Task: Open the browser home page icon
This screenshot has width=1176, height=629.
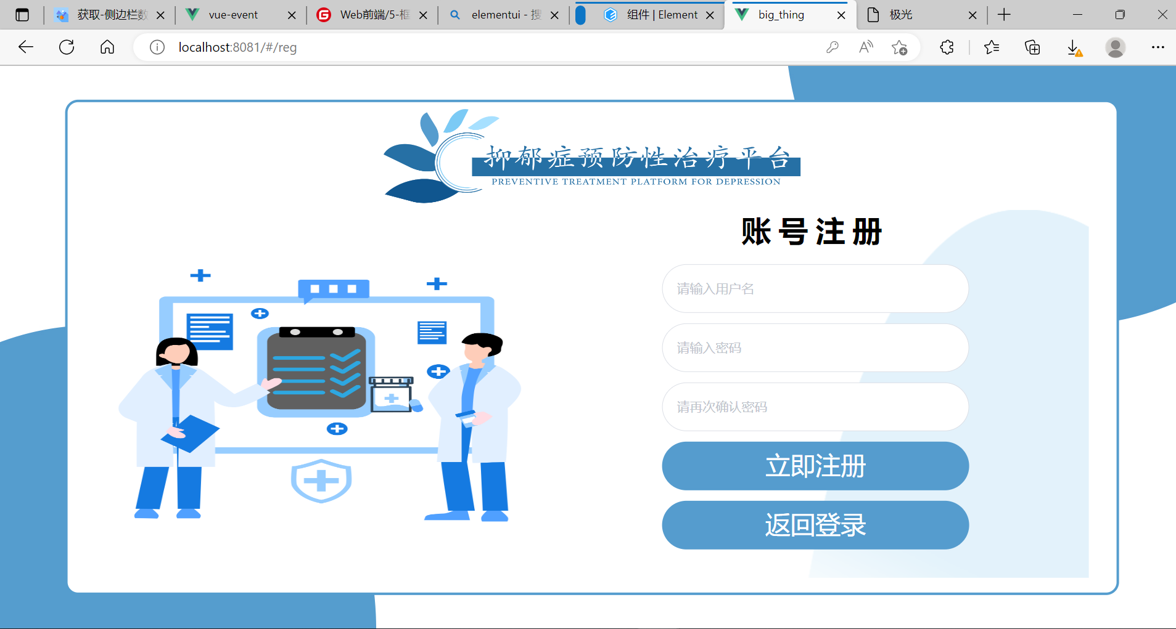Action: point(107,47)
